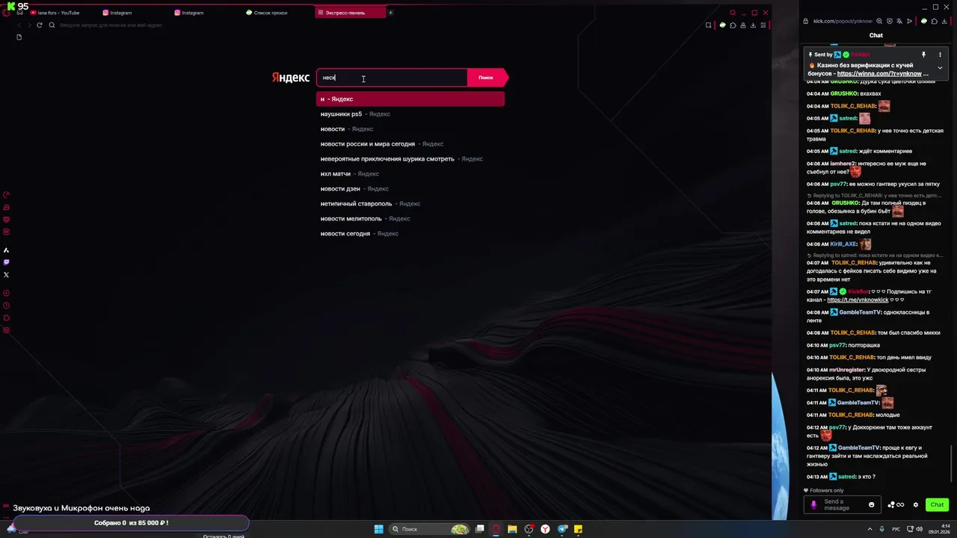Open chat settings gear icon
Screen dimensions: 957x538
pos(915,505)
